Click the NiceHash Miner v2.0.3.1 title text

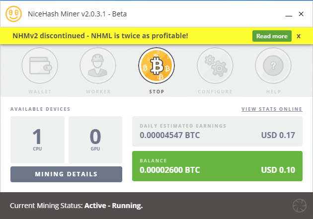77,14
